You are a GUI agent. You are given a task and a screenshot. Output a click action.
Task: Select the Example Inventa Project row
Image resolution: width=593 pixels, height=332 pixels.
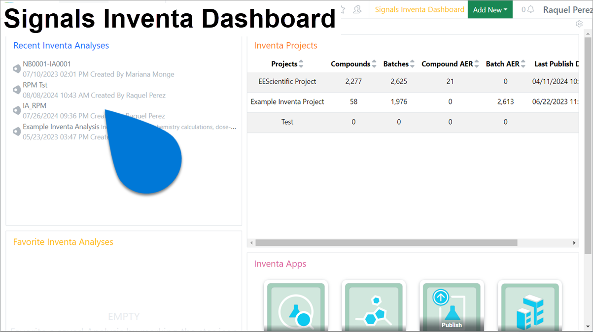pyautogui.click(x=413, y=101)
